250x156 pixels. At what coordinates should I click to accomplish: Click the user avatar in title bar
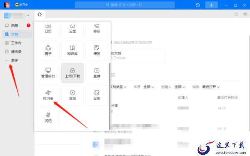[x=7, y=5]
